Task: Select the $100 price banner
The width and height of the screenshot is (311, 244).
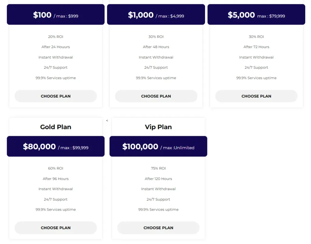Action: [x=56, y=15]
